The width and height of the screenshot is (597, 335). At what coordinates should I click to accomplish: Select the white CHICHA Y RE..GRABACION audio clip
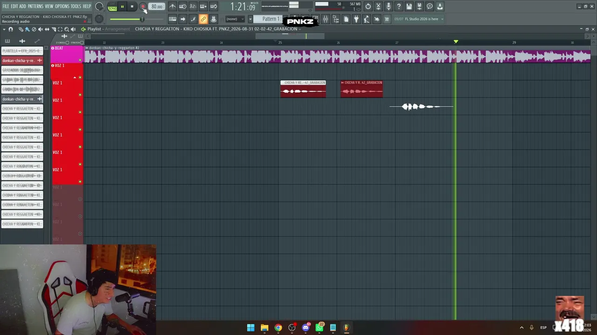click(303, 88)
